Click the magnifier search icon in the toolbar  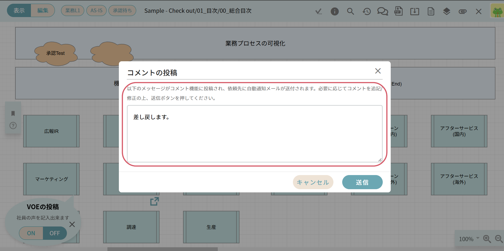(x=350, y=11)
